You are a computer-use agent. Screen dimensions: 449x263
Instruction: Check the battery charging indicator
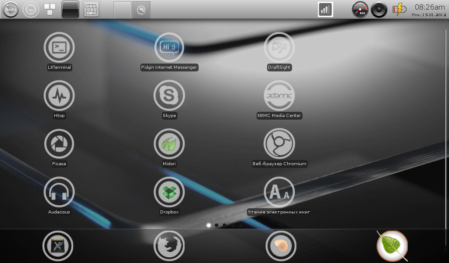coord(399,9)
